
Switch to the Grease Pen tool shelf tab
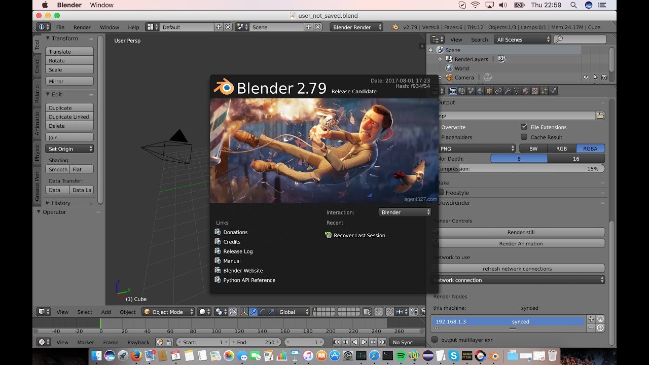[37, 187]
